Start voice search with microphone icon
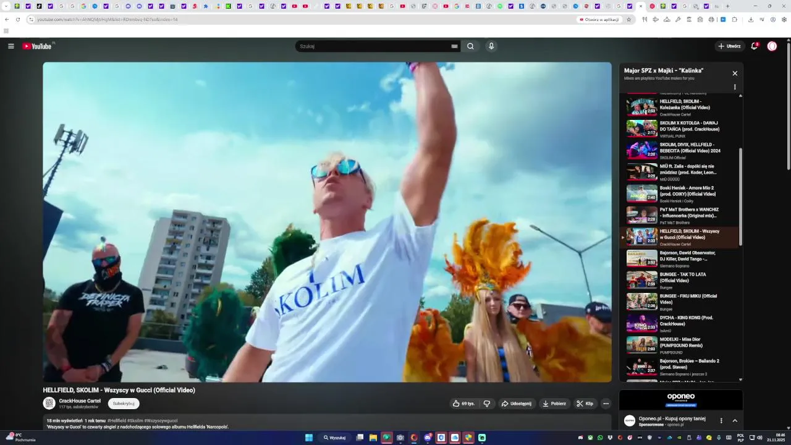Image resolution: width=791 pixels, height=445 pixels. [x=491, y=46]
